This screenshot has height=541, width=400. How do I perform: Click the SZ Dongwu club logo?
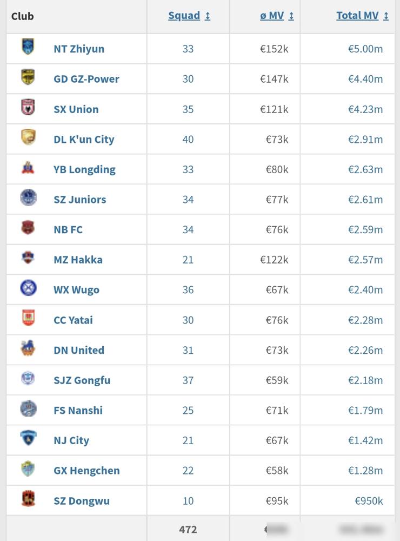pos(28,499)
